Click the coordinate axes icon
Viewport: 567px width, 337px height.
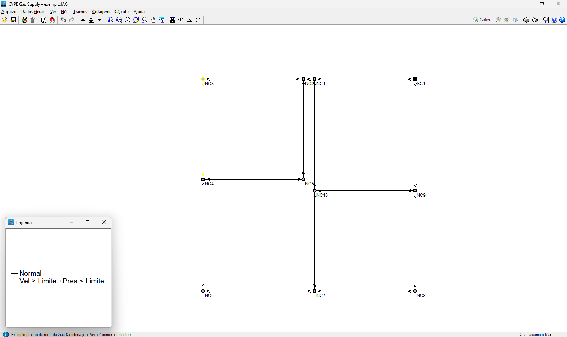click(181, 20)
